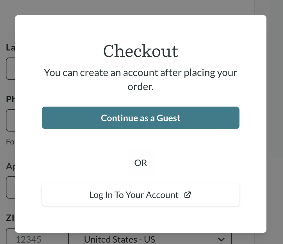
Task: Click the divider line left of OR
Action: pos(85,163)
